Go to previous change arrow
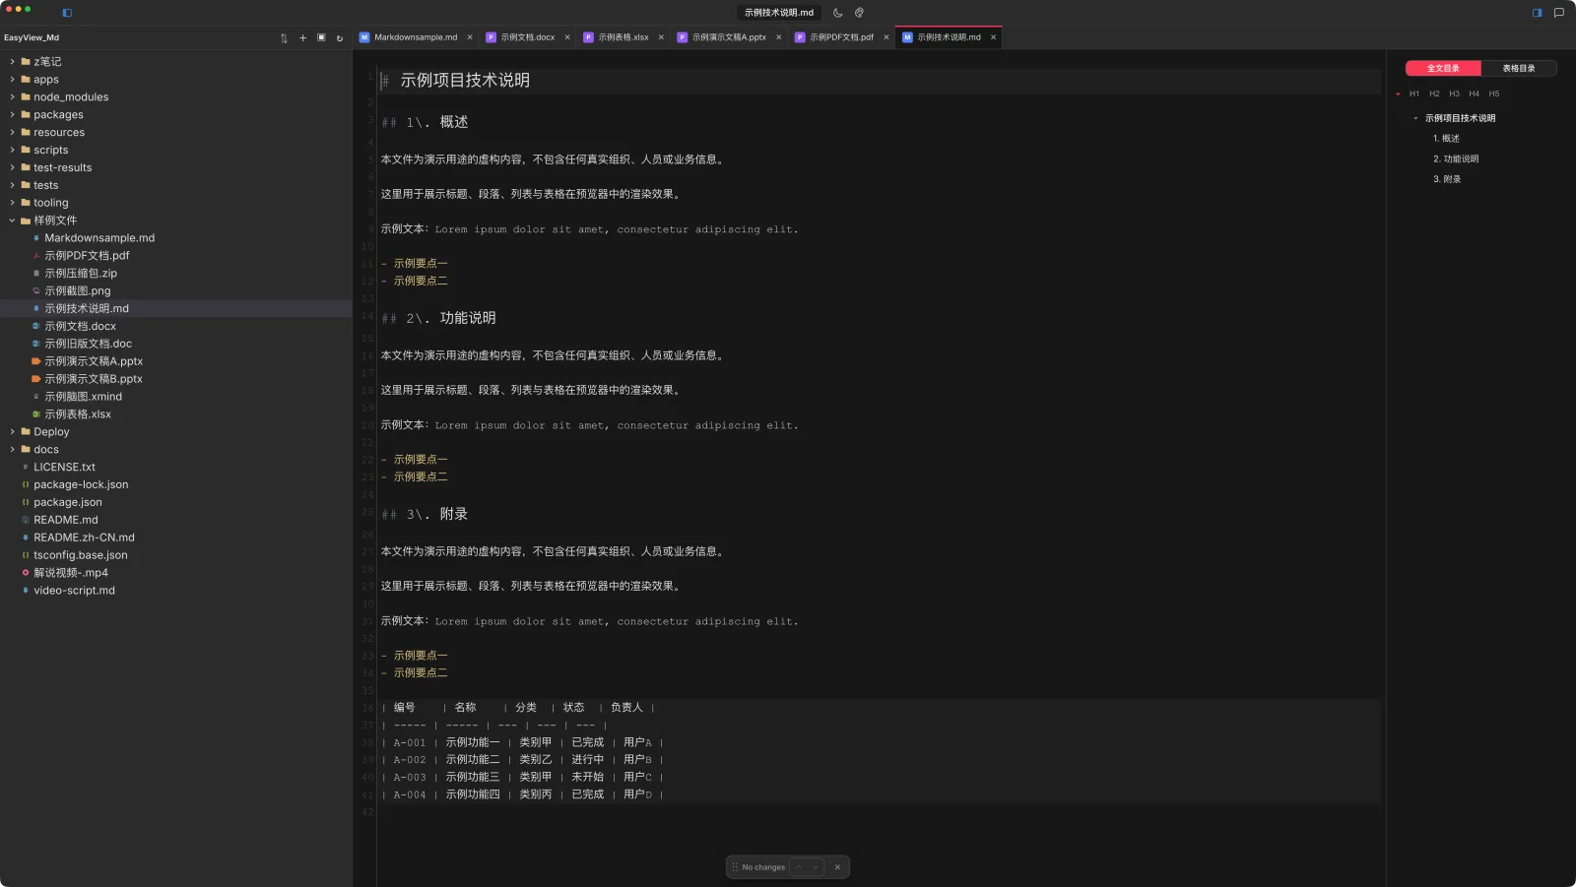The image size is (1576, 887). pos(799,867)
